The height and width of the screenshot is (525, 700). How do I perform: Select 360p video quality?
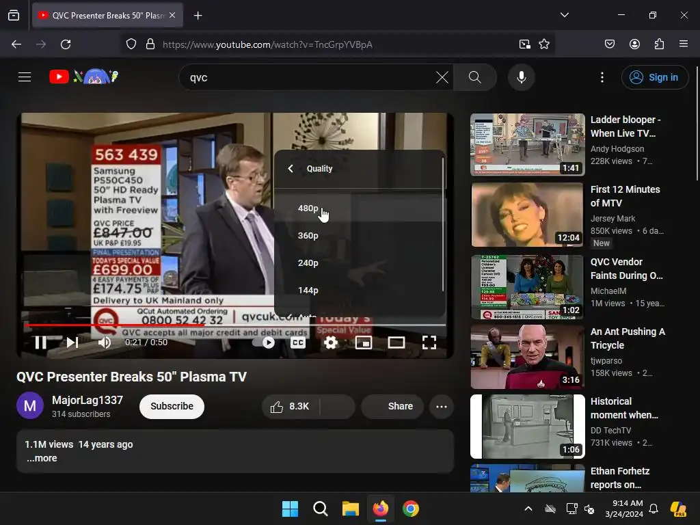coord(359,235)
